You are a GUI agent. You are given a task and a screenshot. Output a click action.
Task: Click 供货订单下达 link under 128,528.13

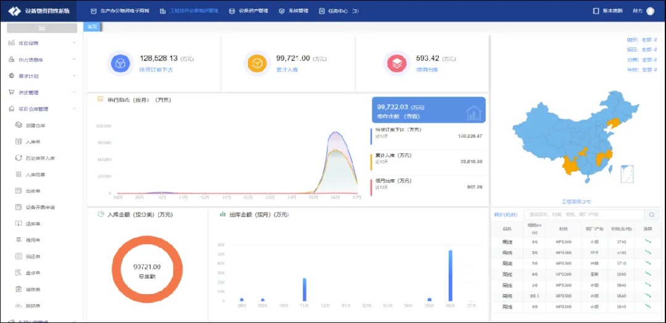click(x=156, y=70)
